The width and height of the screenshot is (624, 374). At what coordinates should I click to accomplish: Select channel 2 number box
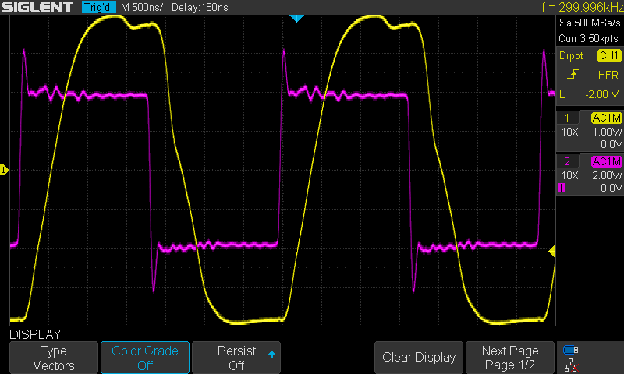click(567, 161)
